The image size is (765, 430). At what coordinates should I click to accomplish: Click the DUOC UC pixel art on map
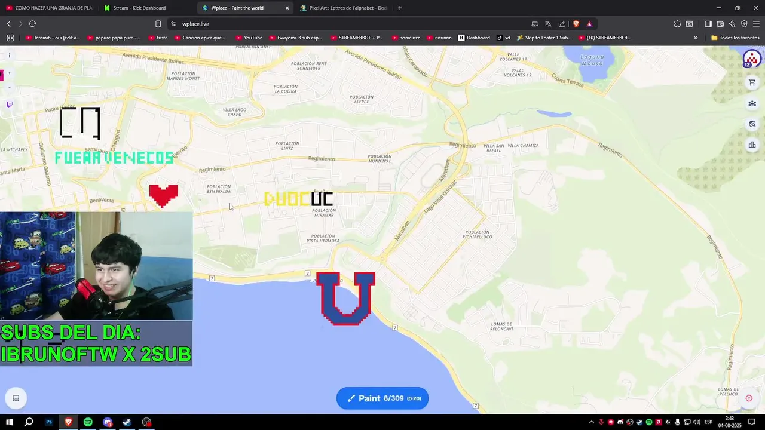coord(298,199)
